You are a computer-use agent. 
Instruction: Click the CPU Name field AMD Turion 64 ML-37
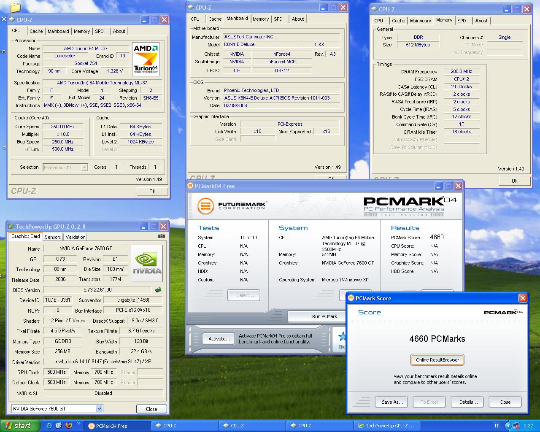(86, 49)
